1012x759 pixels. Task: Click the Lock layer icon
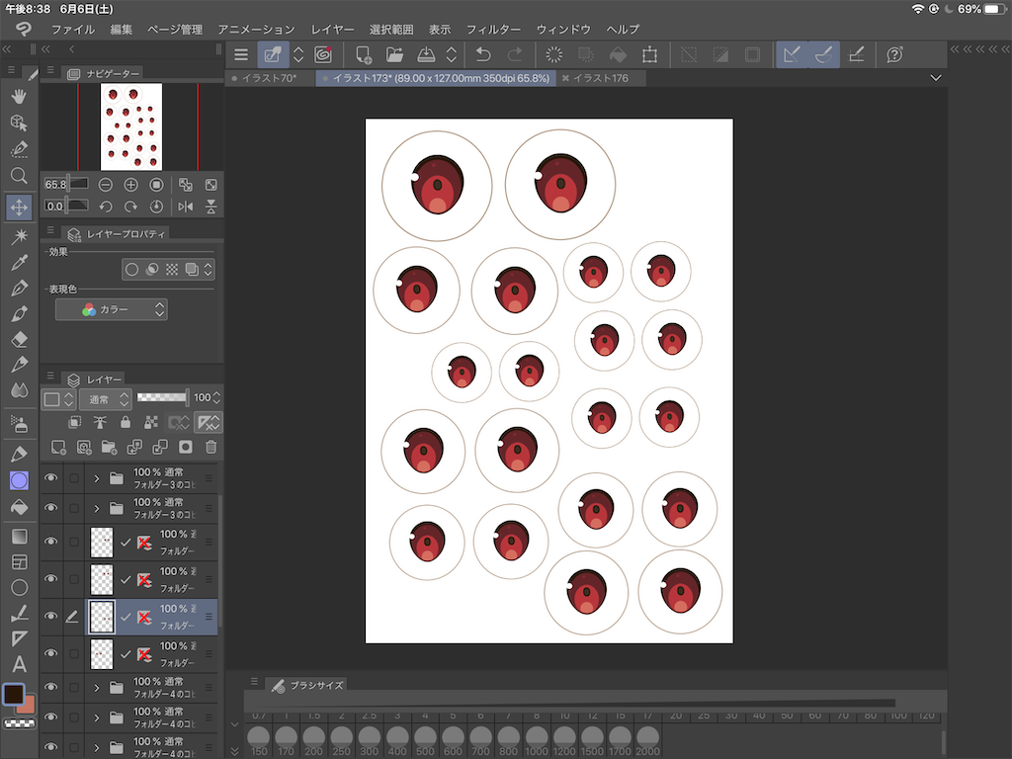point(126,423)
